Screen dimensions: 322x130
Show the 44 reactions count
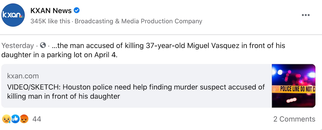point(37,119)
